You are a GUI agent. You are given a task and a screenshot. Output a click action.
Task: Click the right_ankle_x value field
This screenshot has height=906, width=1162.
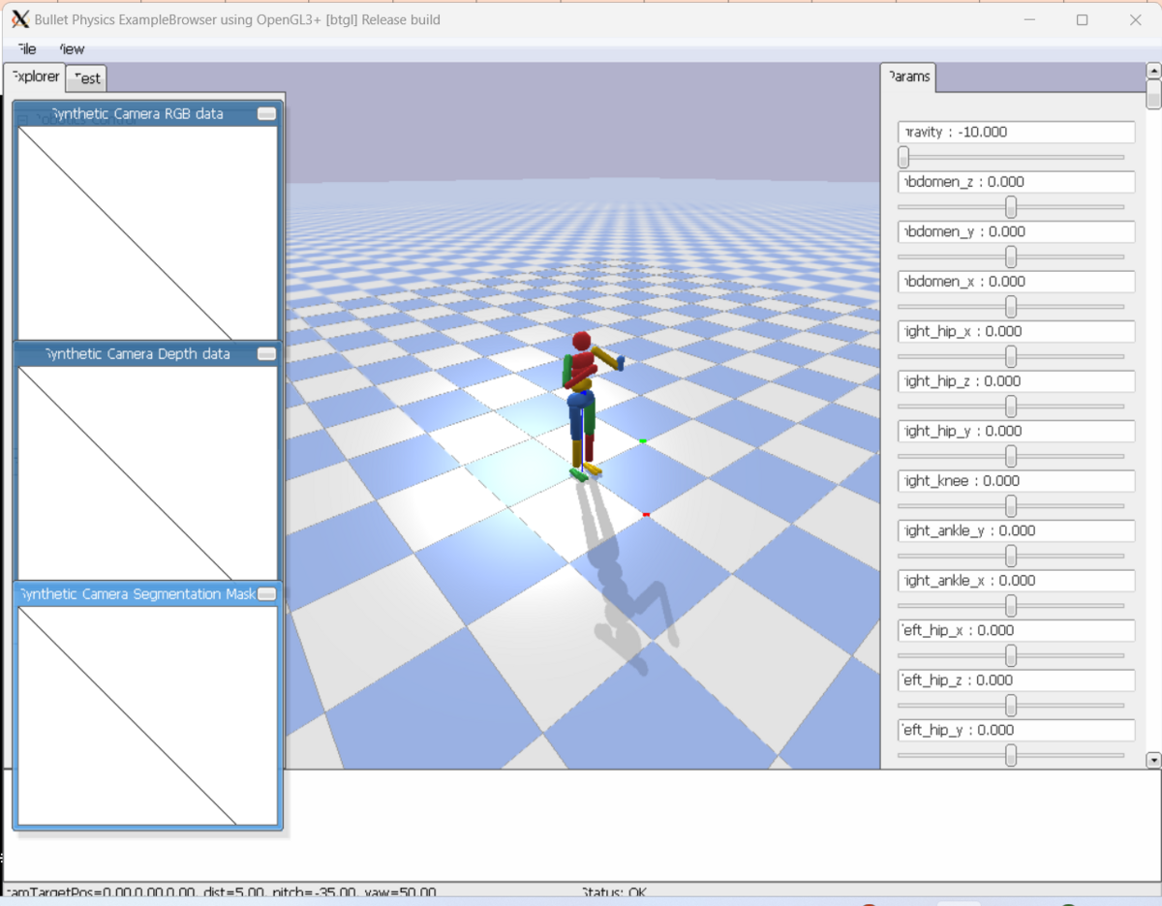[x=1016, y=581]
